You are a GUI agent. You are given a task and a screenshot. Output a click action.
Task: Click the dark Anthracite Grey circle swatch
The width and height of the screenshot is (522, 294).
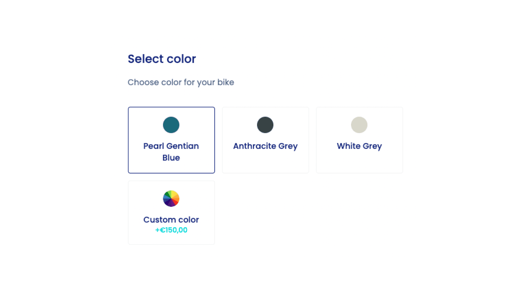coord(265,125)
